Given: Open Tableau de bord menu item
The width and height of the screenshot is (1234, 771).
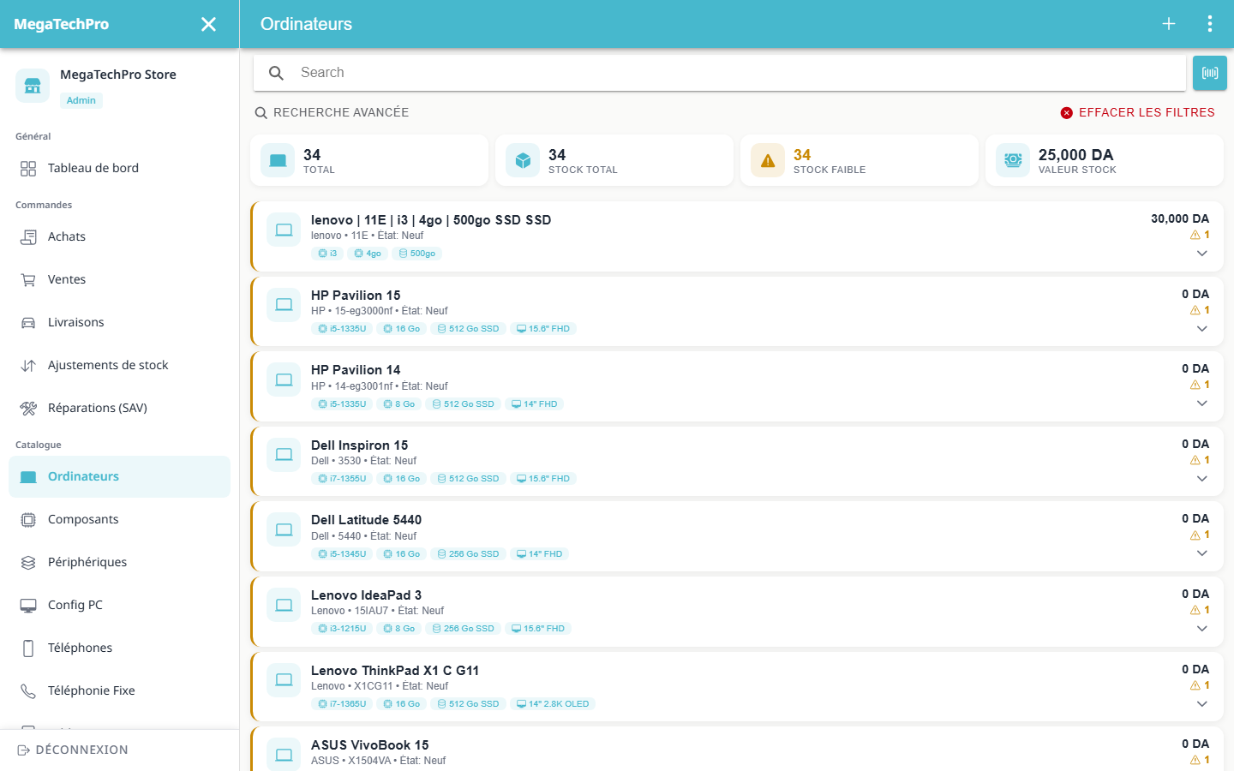Looking at the screenshot, I should (x=119, y=169).
